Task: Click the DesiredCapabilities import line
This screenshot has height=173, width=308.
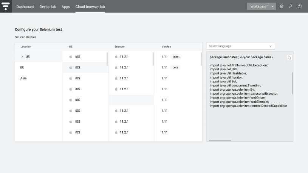Action: click(x=248, y=106)
